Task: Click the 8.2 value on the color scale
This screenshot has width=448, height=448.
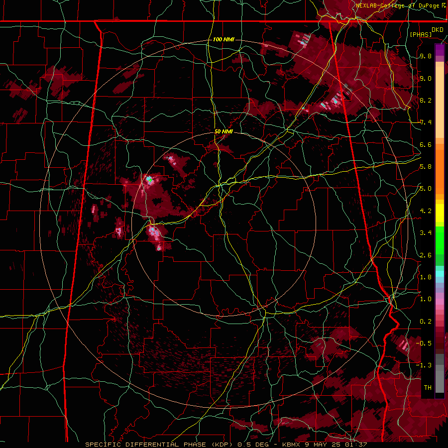Action: click(x=426, y=100)
